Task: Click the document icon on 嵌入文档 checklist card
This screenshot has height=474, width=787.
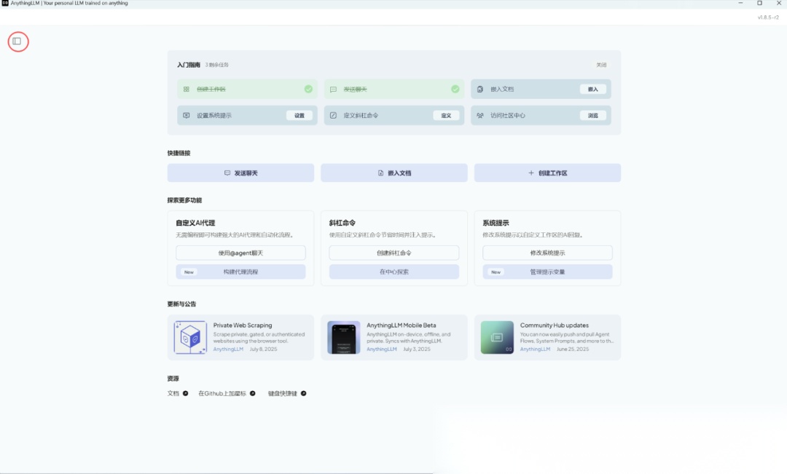Action: 479,90
